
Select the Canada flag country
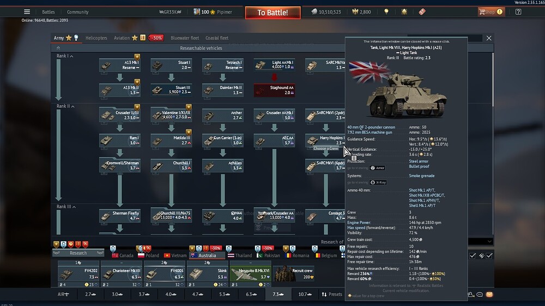pos(123,255)
